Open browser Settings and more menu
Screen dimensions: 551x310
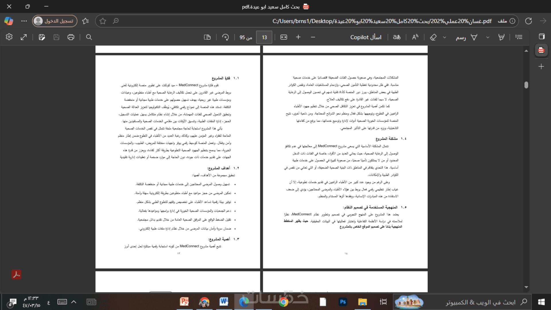coord(24,21)
